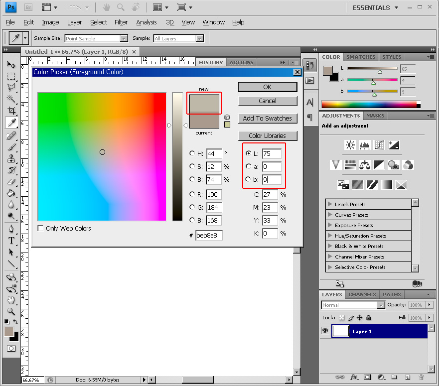Select the Paint Bucket tool
Screen dimensions: 439x386
pyautogui.click(x=11, y=193)
